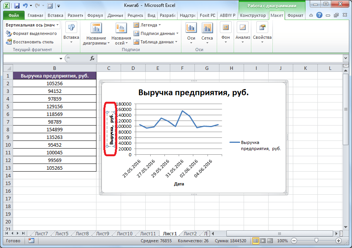This screenshot has width=352, height=248.
Task: Open the Конструктор ribbon tab
Action: tap(252, 15)
